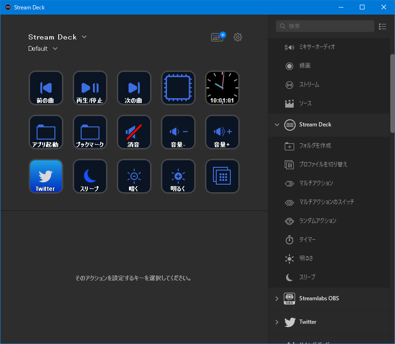Click the Twitter key on the deck
Screen dimensions: 395x344
(x=46, y=176)
